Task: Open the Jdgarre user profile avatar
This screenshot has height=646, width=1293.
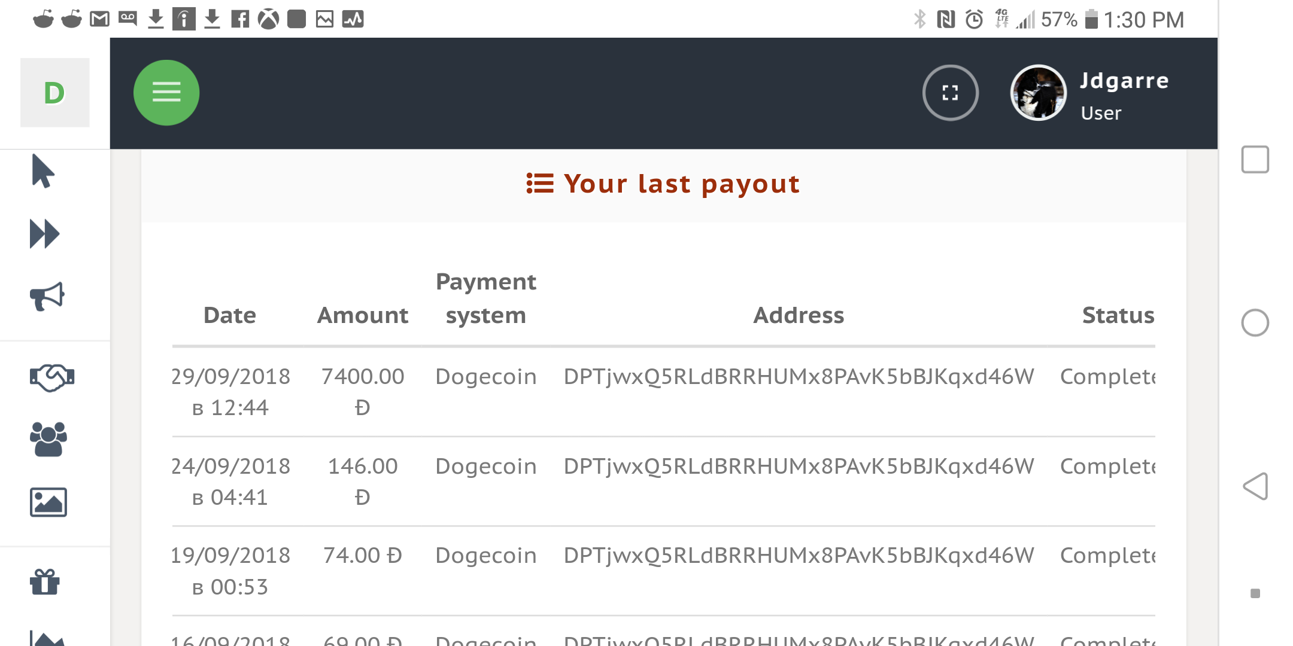Action: 1038,93
